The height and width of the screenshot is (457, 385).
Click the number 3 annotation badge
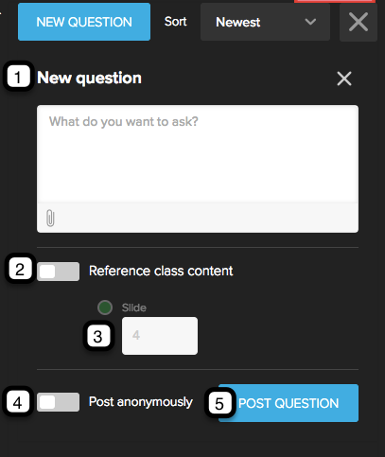pyautogui.click(x=98, y=336)
